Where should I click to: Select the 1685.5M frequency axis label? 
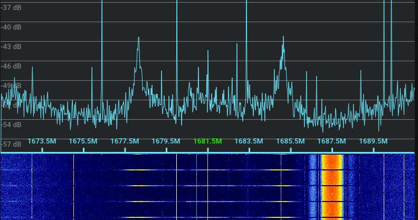(290, 141)
